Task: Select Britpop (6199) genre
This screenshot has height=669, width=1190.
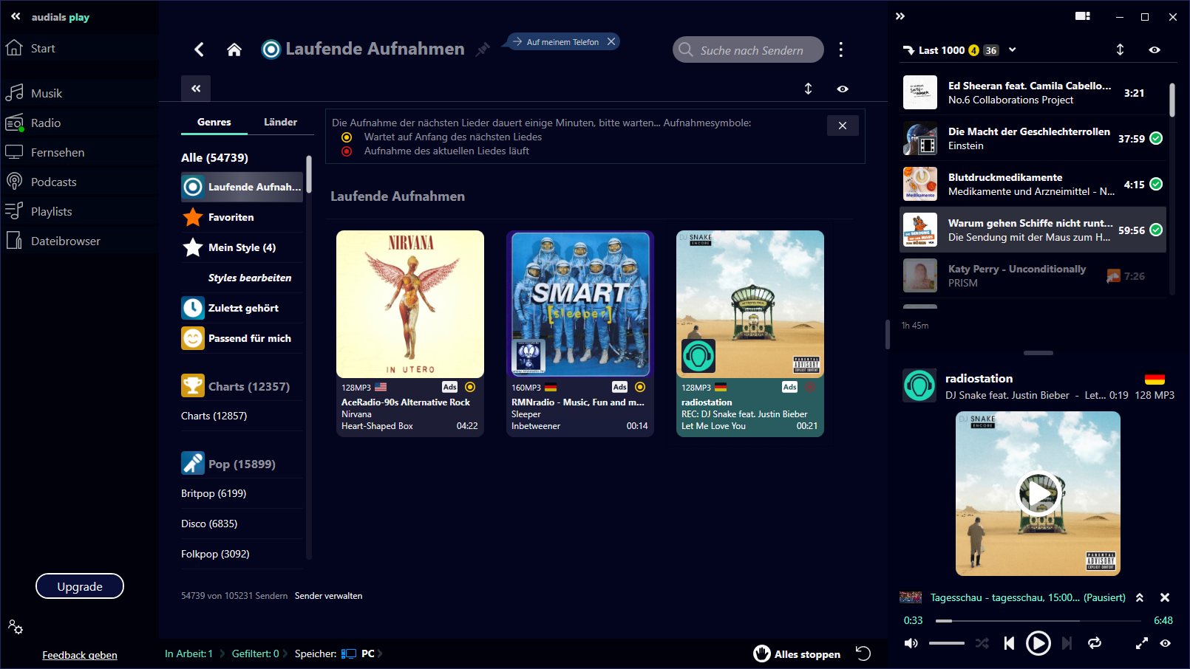Action: click(x=242, y=493)
